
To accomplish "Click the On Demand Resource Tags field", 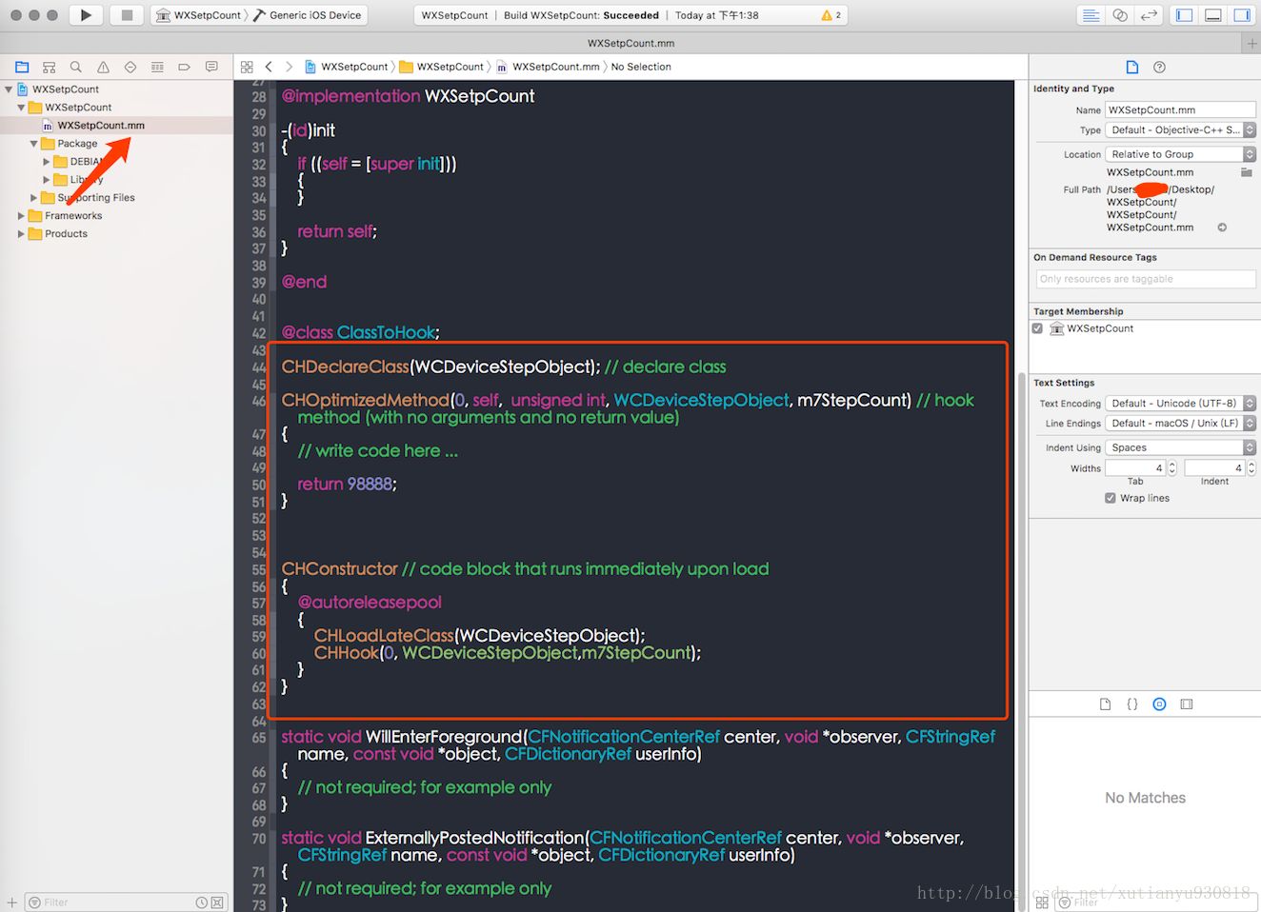I will pos(1146,279).
